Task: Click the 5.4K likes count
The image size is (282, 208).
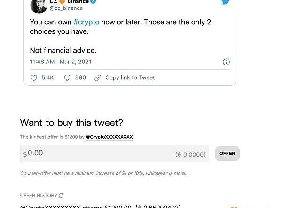Action: tap(47, 77)
